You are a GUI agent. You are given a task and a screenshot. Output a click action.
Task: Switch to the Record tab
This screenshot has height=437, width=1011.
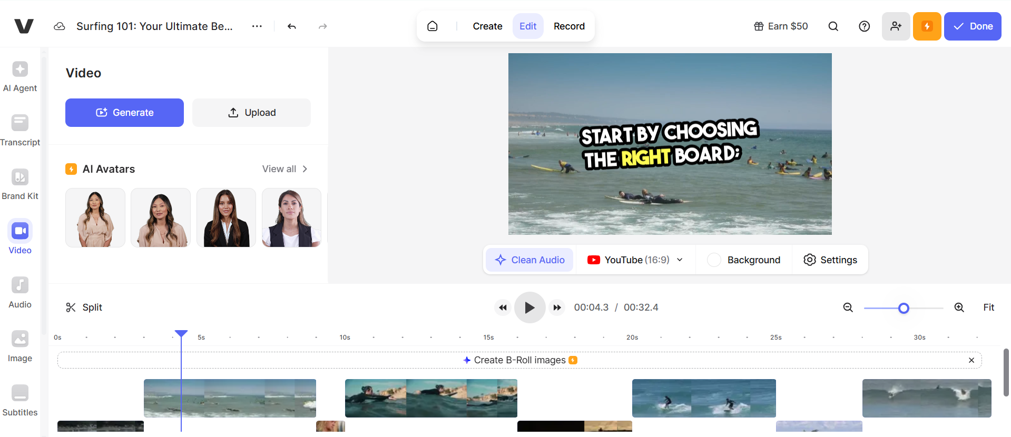pyautogui.click(x=569, y=26)
